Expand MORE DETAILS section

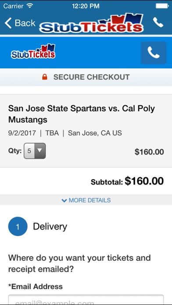tap(86, 200)
